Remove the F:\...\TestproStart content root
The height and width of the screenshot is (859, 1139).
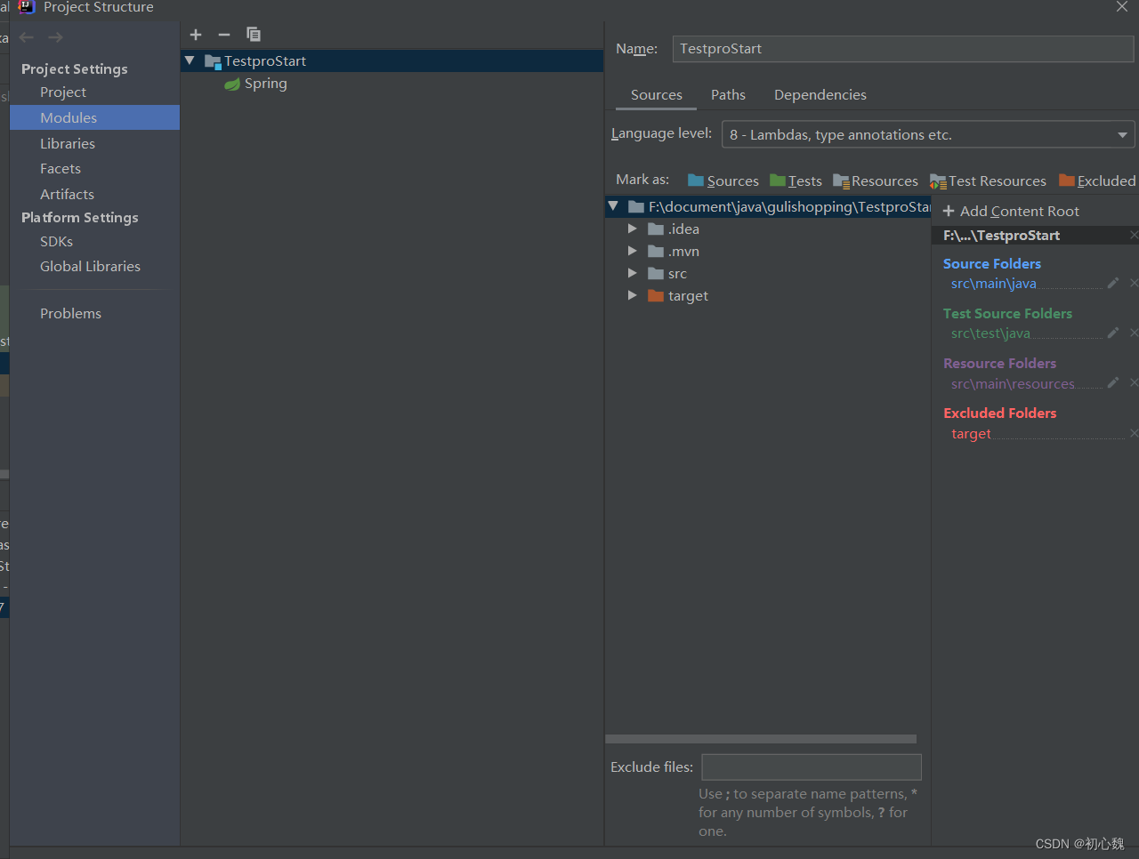click(x=1134, y=235)
